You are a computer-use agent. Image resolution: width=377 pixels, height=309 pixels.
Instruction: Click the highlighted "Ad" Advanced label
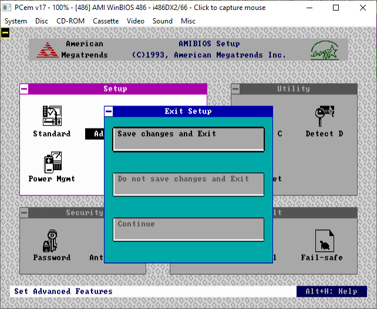click(95, 134)
